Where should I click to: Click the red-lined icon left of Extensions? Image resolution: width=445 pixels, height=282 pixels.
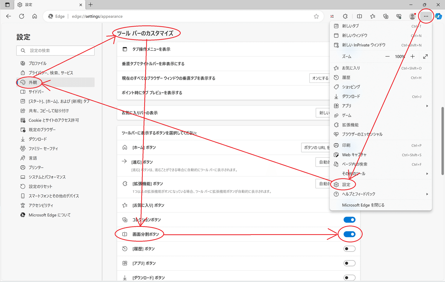click(x=332, y=16)
